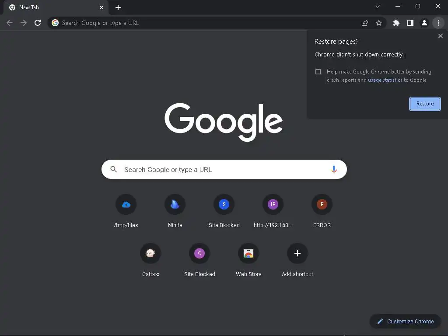Click the forward navigation arrow
Image resolution: width=448 pixels, height=336 pixels.
pyautogui.click(x=24, y=23)
